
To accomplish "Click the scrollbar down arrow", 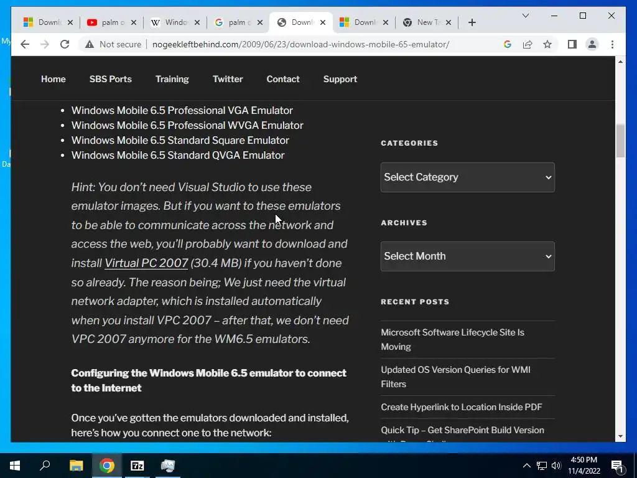I will tap(620, 436).
